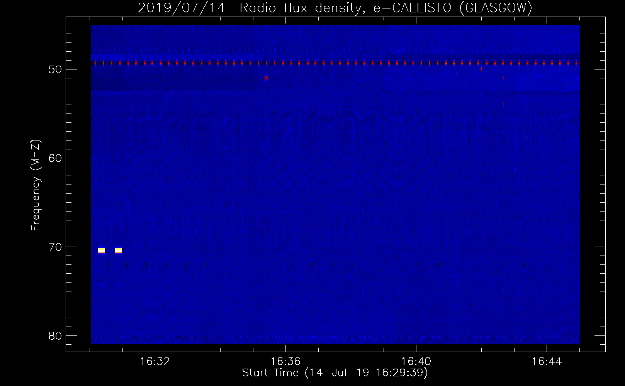Select the 16:32 time tick label
The width and height of the screenshot is (625, 386).
pos(155,362)
